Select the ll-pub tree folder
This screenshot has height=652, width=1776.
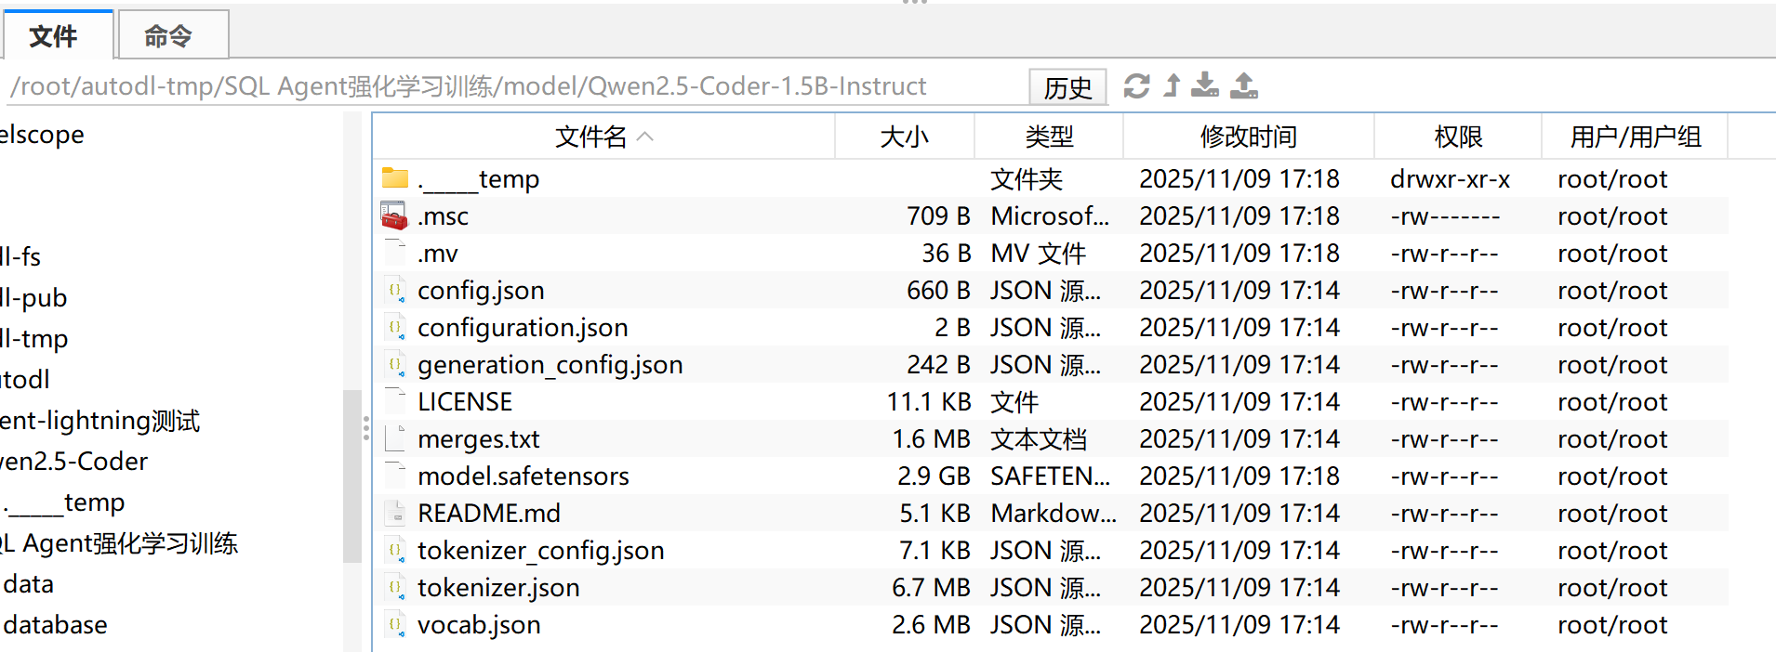(x=33, y=297)
